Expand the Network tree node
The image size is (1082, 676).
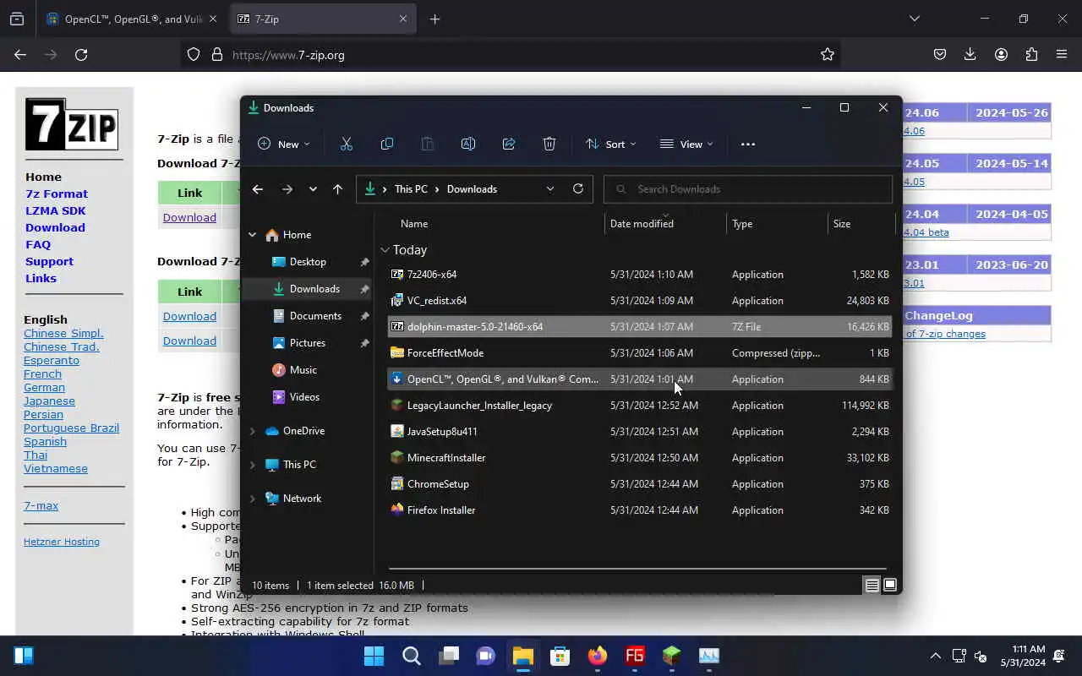252,499
